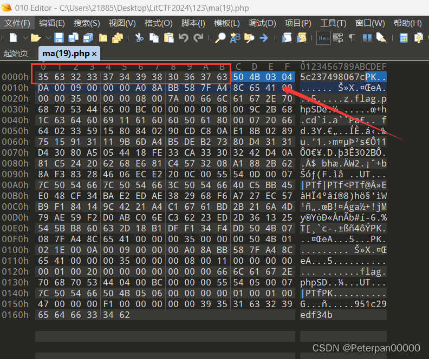Click ASCII text '|PTf|PTf<PTf@Å»E'
The image size is (429, 359).
[343, 185]
